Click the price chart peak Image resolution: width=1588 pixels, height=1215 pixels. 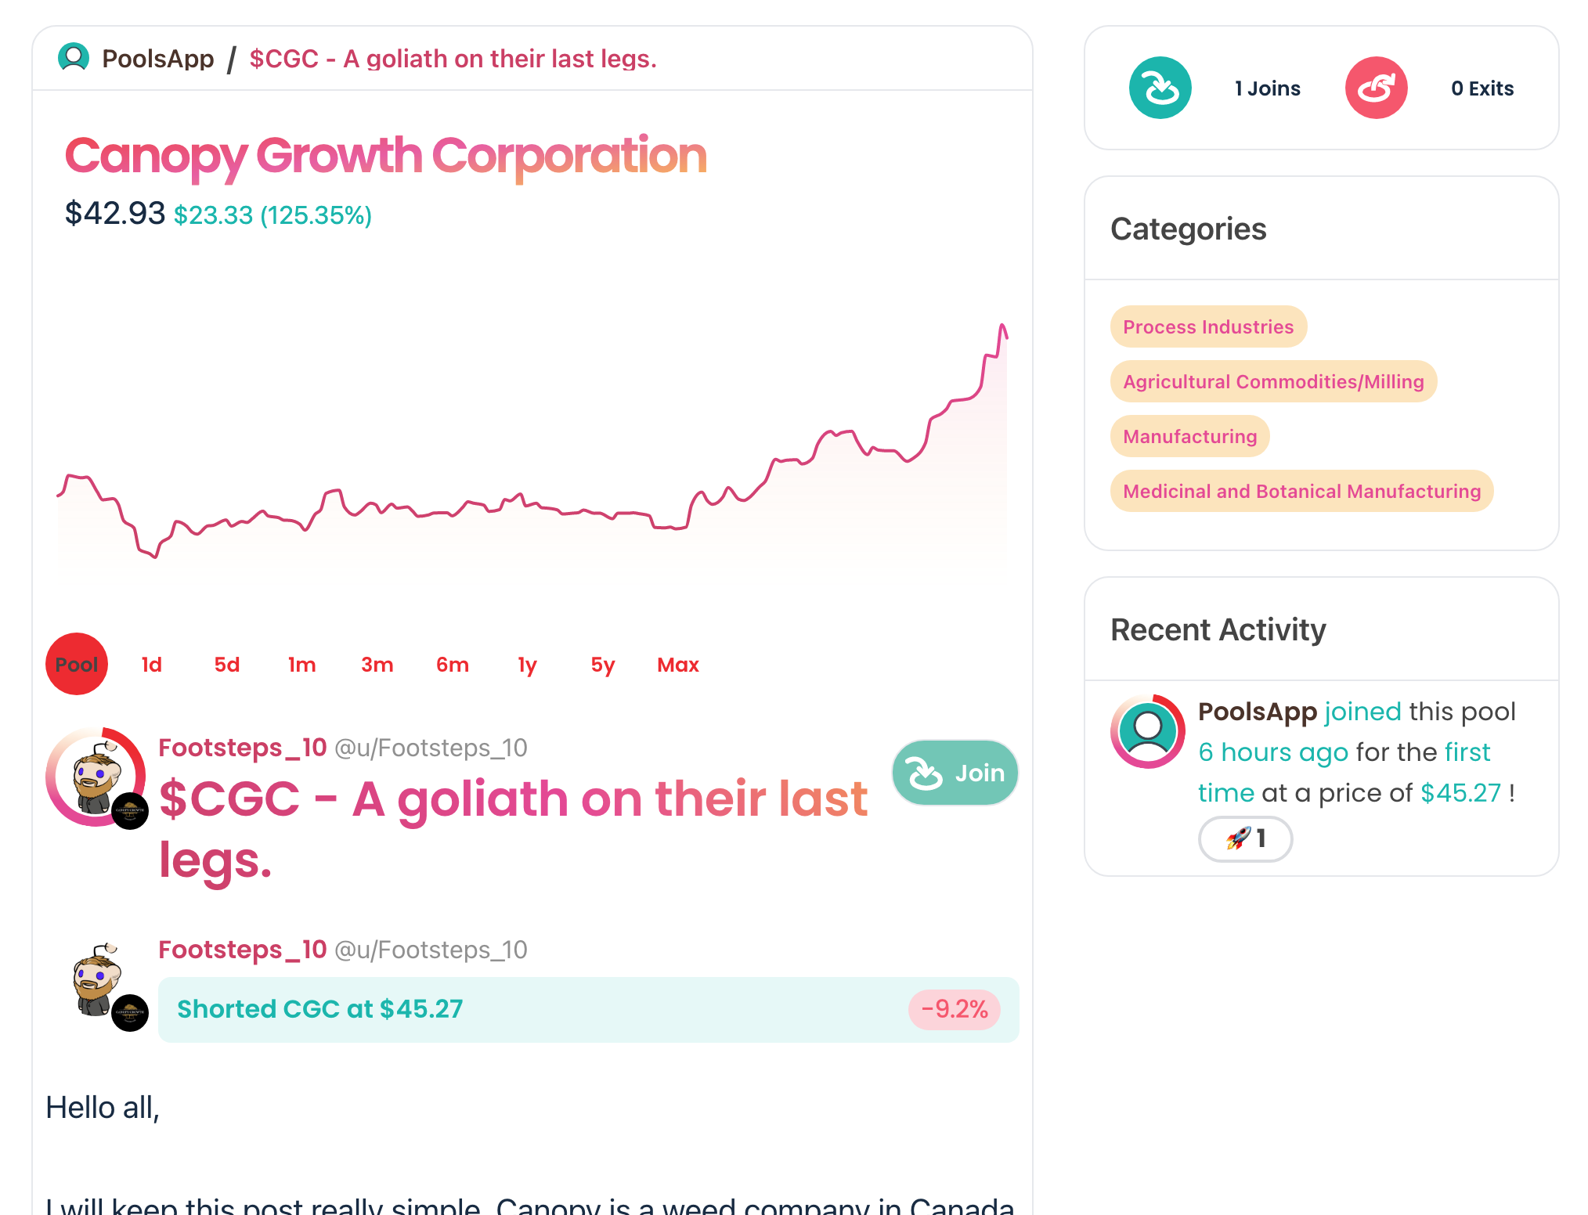point(1002,326)
